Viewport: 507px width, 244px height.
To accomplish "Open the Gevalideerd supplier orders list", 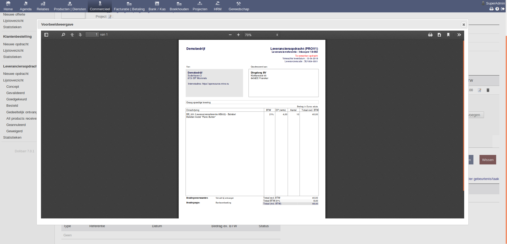I will [15, 93].
